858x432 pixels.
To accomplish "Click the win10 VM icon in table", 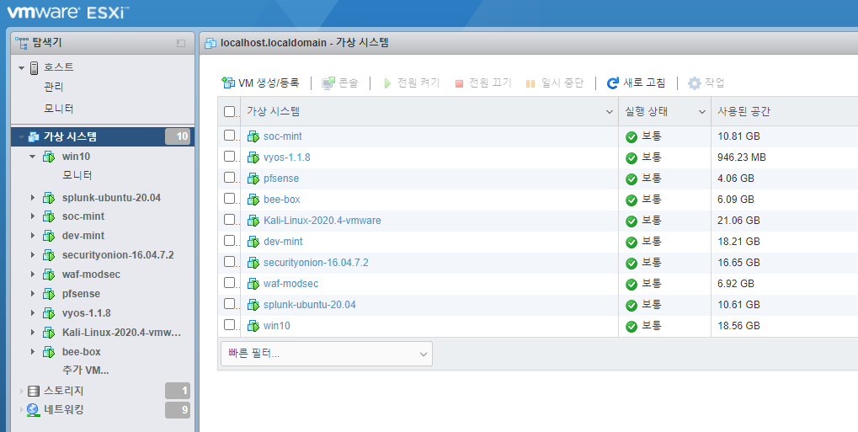I will point(253,326).
